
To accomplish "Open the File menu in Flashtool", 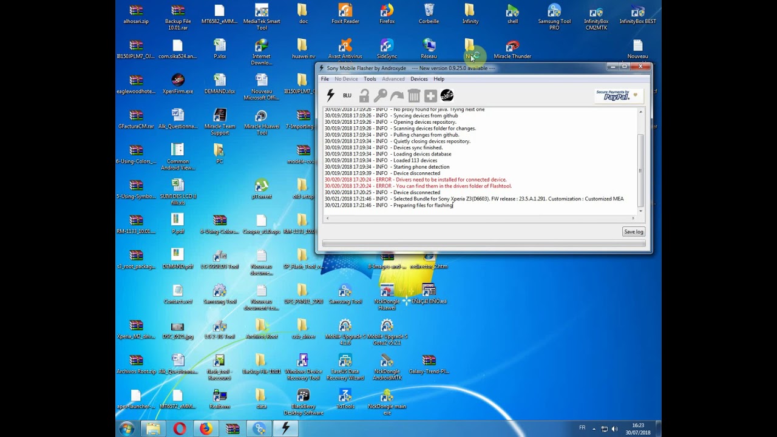I will (325, 79).
